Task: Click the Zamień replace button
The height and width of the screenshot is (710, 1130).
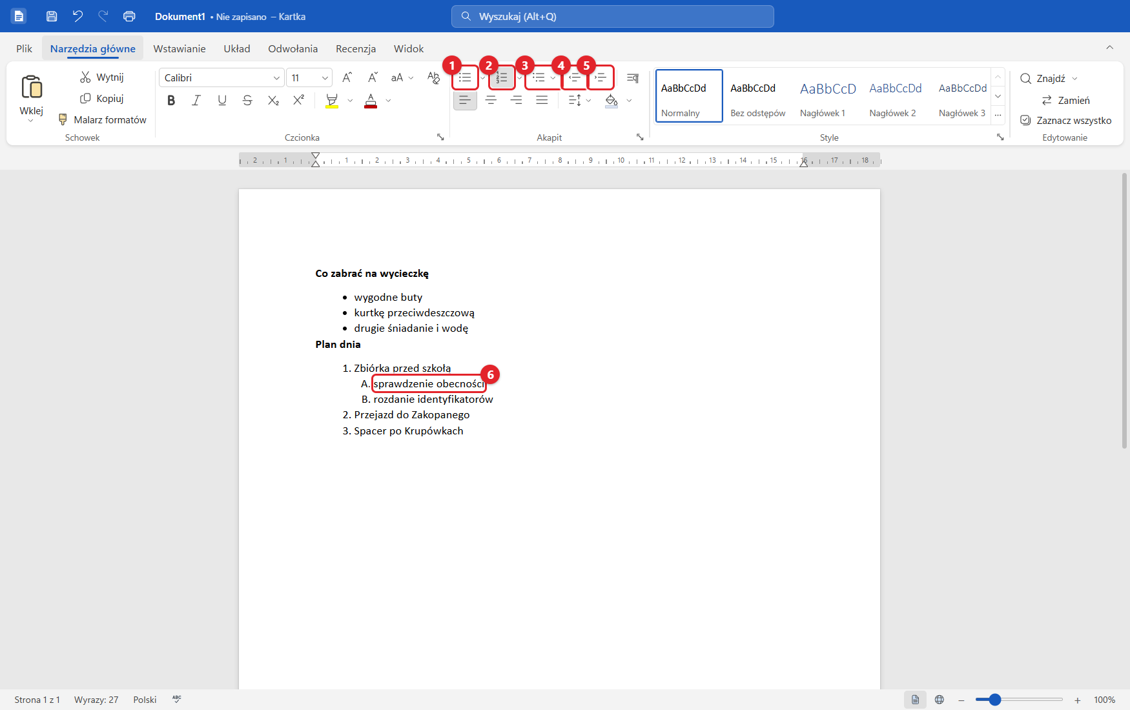Action: 1065,100
